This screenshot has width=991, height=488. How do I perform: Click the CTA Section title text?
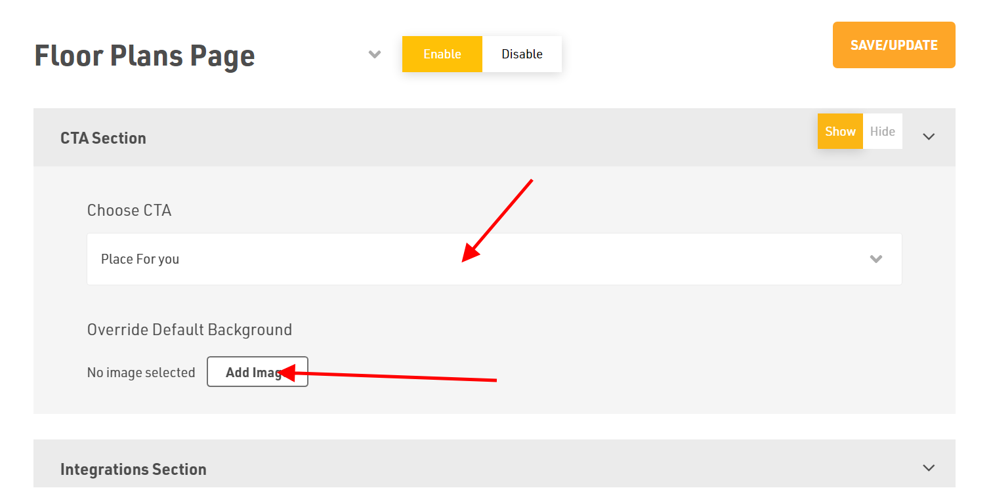point(103,138)
